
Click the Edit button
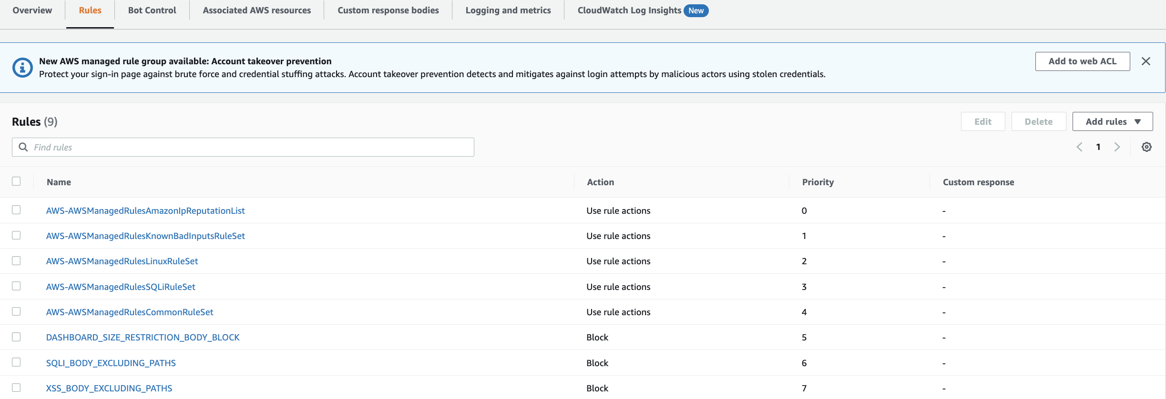pyautogui.click(x=983, y=121)
